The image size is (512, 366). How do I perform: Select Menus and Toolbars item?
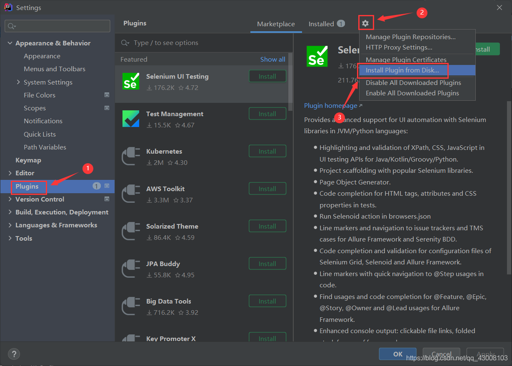[x=55, y=69]
